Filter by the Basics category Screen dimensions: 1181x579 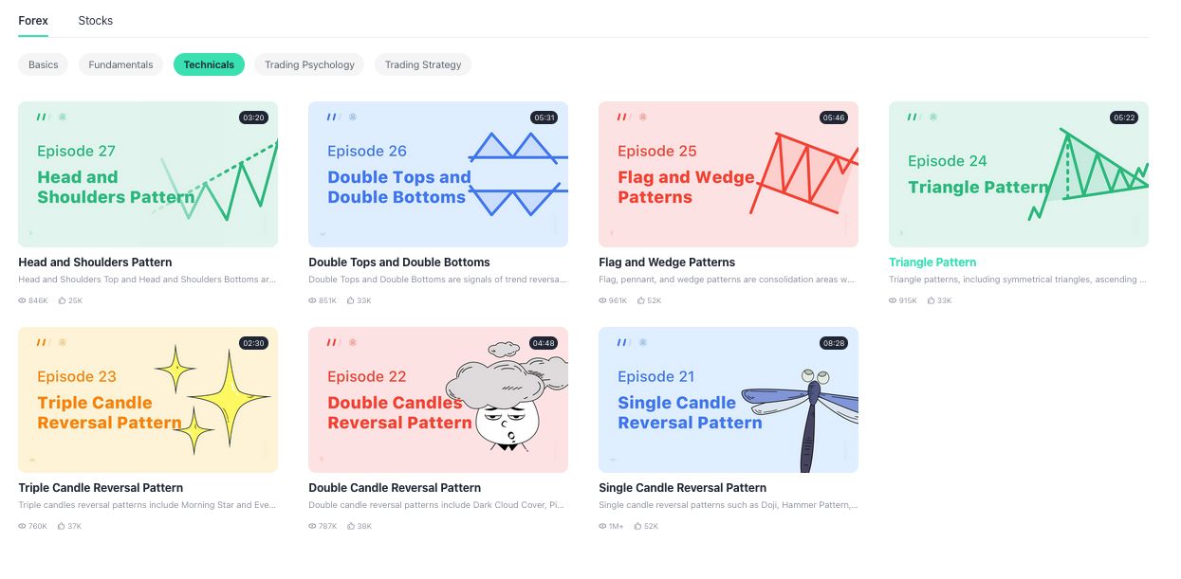[x=44, y=64]
